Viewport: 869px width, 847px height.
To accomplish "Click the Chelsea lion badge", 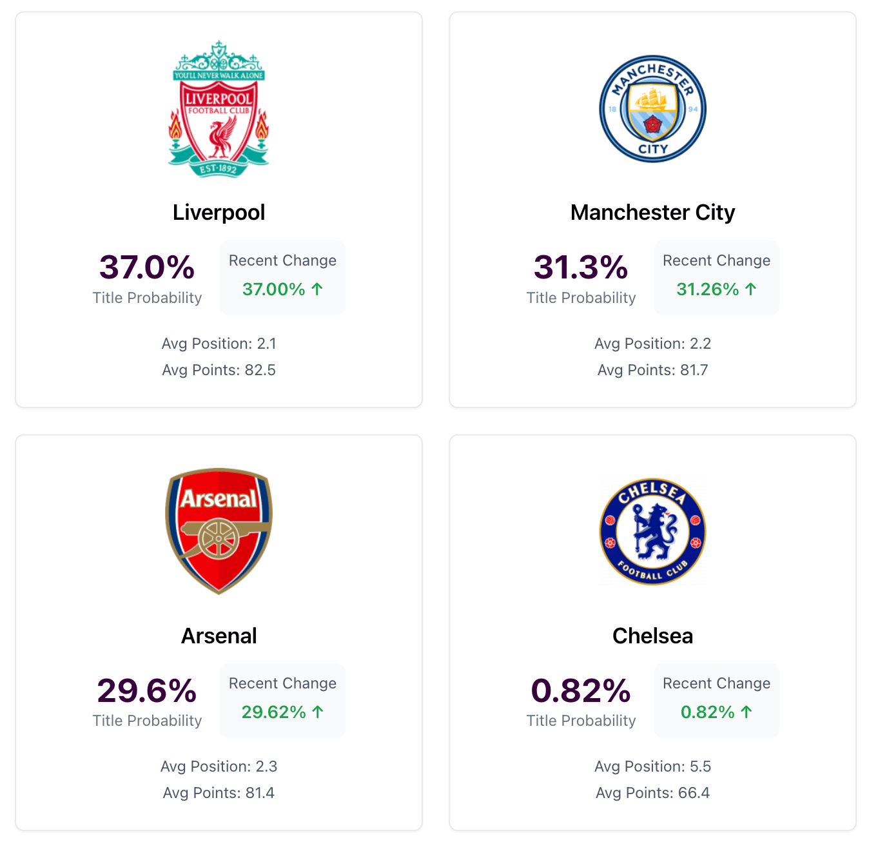I will [652, 532].
